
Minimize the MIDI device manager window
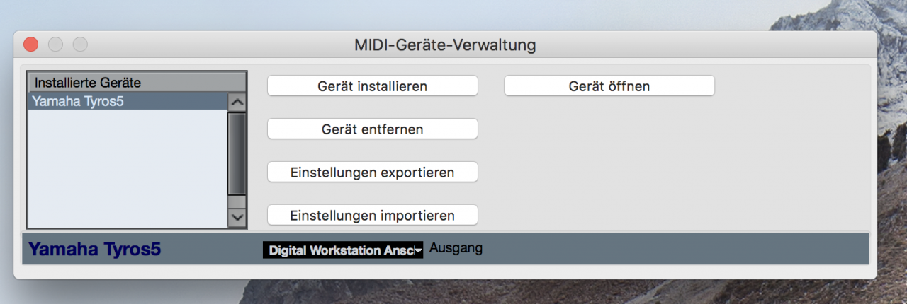tap(55, 45)
